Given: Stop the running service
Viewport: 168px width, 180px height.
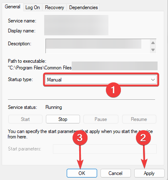Looking at the screenshot, I should [63, 119].
